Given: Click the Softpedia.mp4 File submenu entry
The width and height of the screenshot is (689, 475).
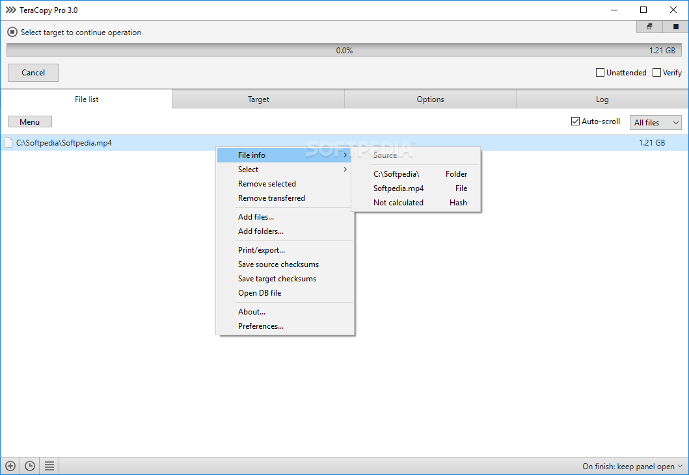Looking at the screenshot, I should (416, 188).
